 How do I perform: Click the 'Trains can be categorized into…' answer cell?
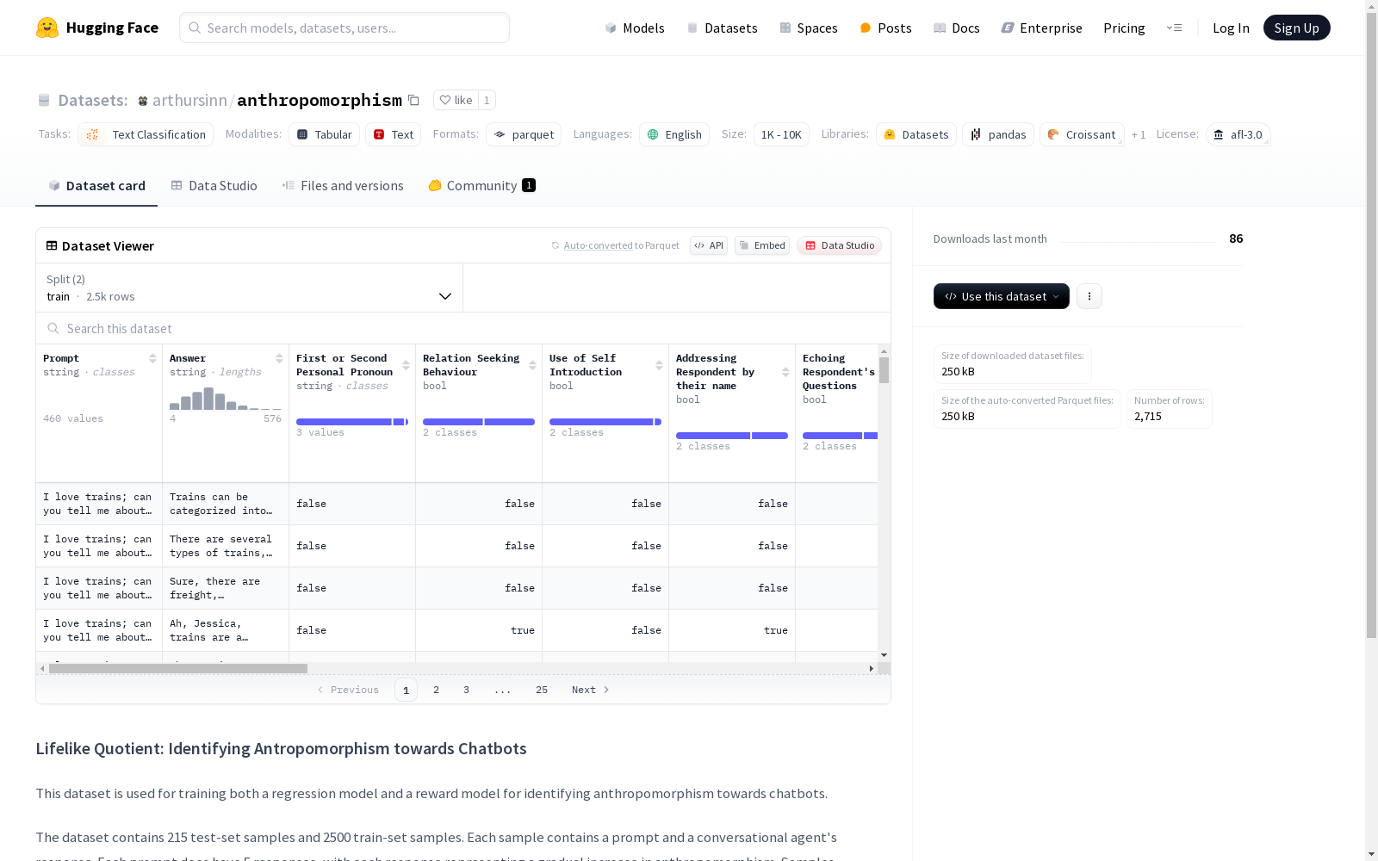coord(226,504)
